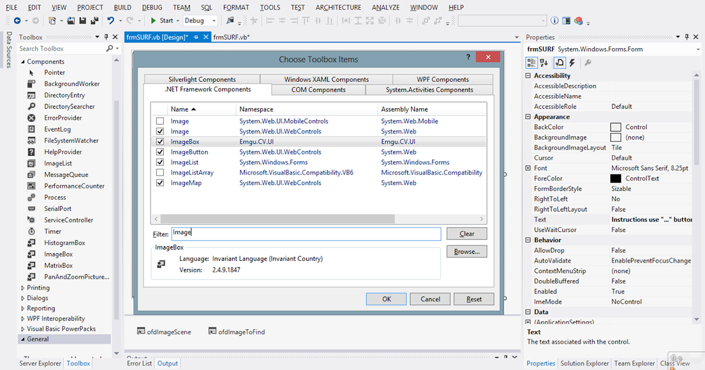Toggle the ImageButton checkbox

160,152
